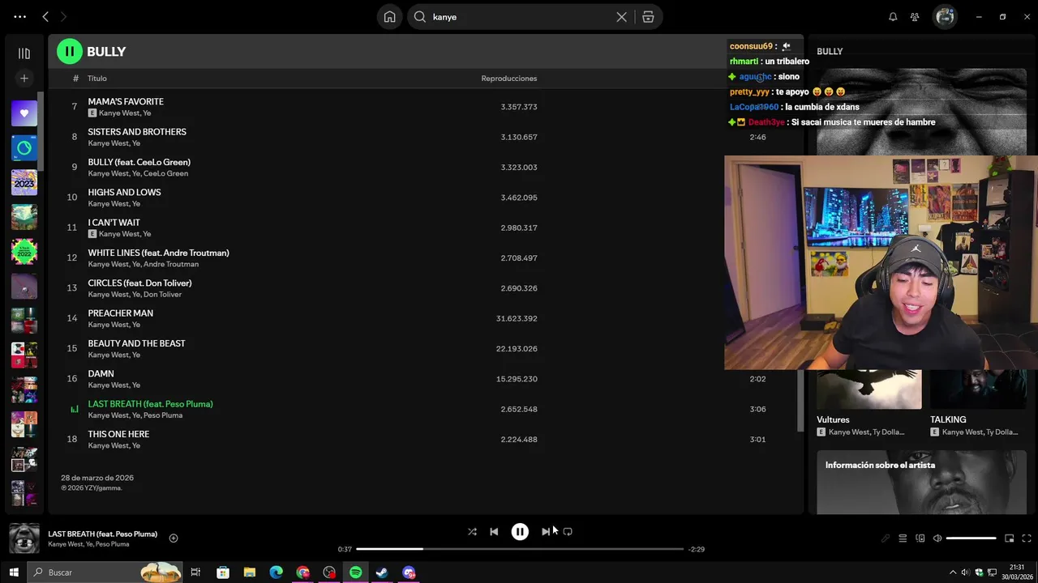
Task: Open Don Toliver artist link
Action: coord(162,294)
